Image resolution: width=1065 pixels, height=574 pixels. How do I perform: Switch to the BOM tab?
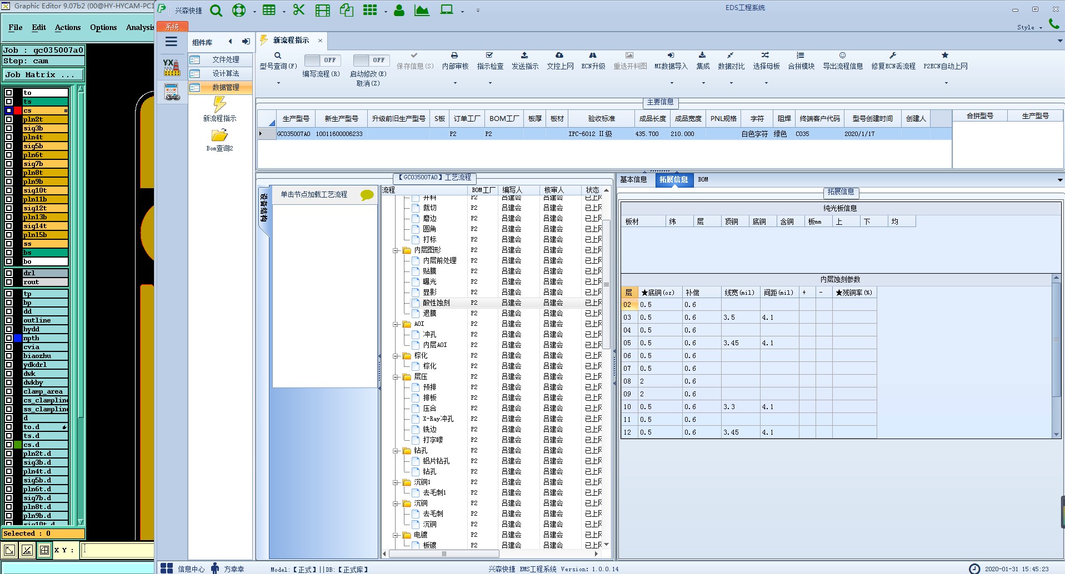pos(703,179)
